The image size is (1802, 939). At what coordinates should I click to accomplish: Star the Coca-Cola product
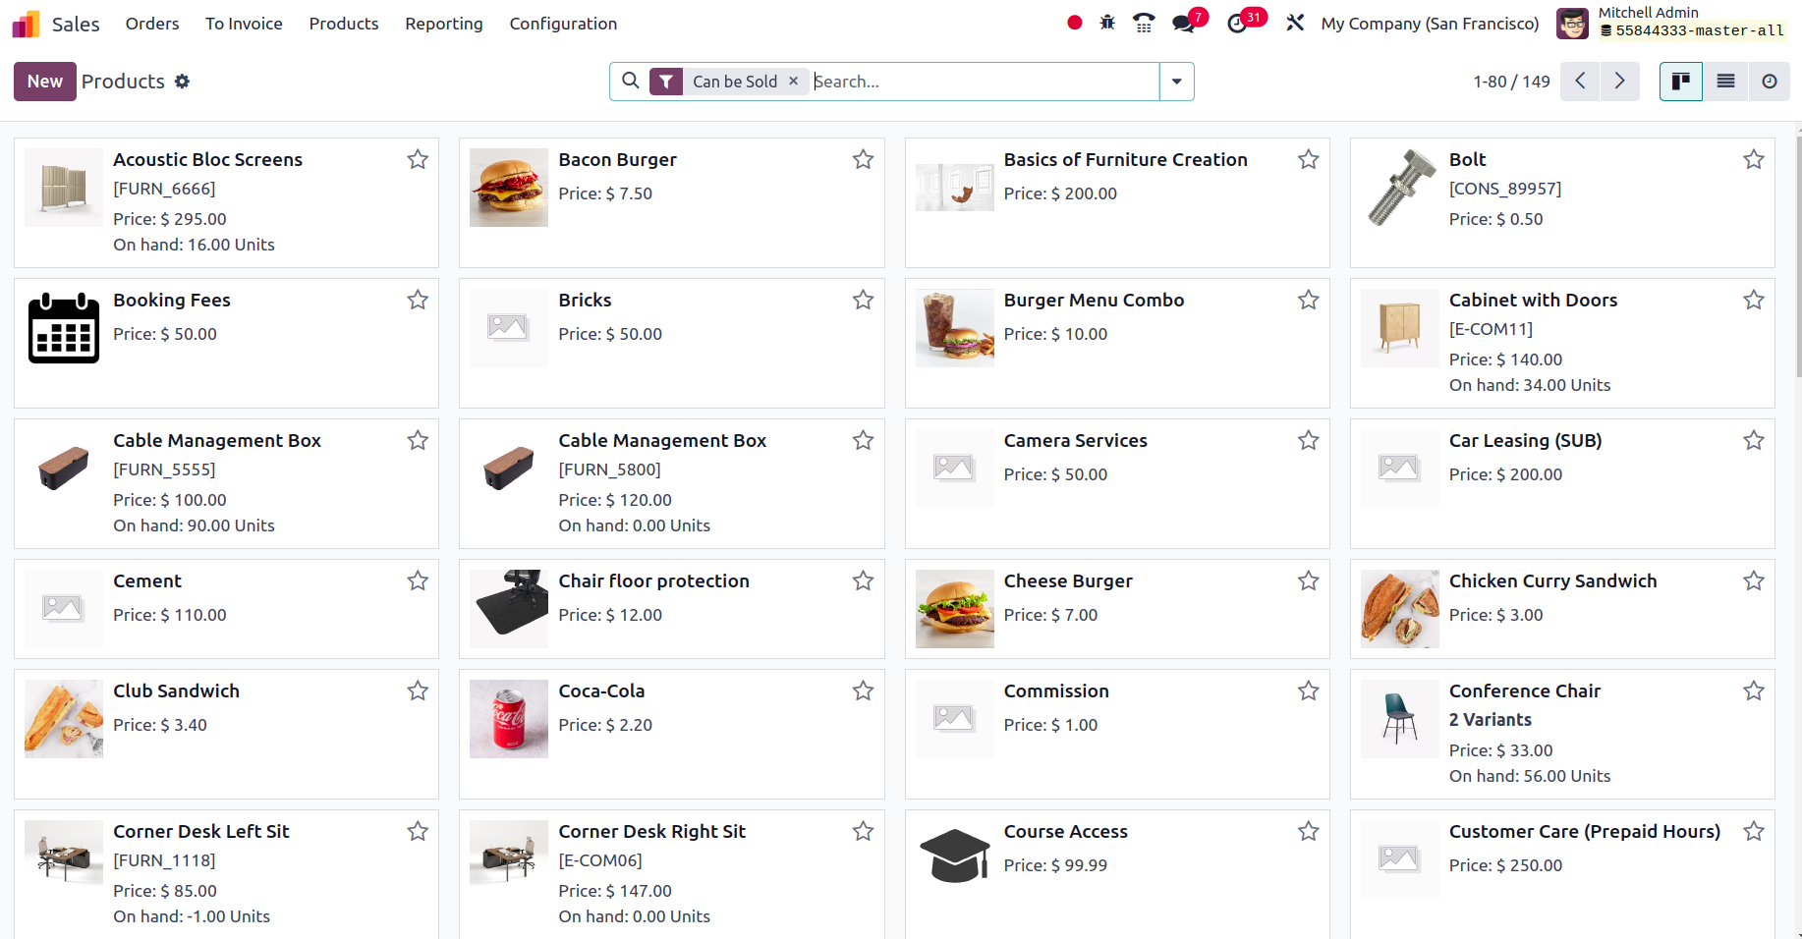click(x=863, y=691)
